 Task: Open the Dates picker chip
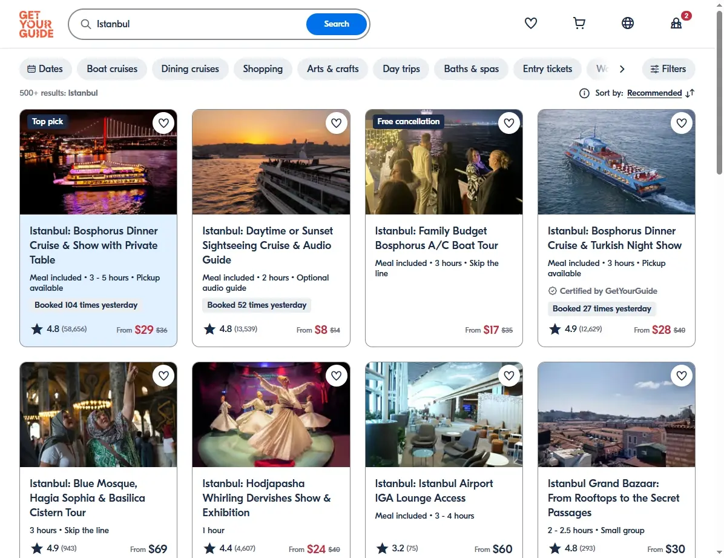click(45, 69)
